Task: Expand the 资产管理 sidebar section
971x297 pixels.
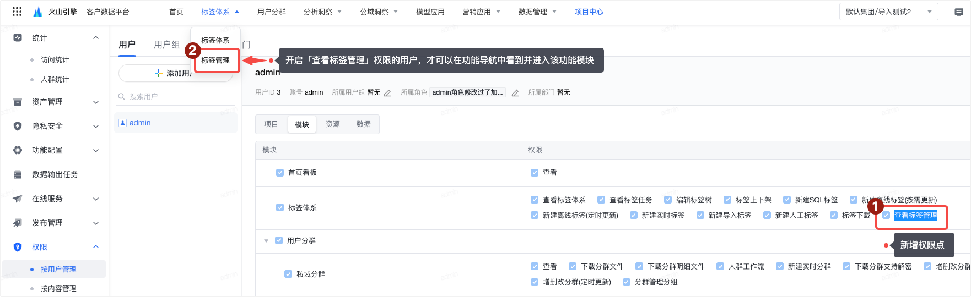Action: click(95, 102)
